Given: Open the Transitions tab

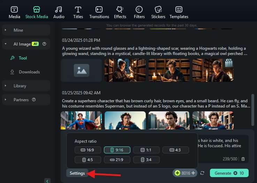Looking at the screenshot, I should [x=99, y=13].
